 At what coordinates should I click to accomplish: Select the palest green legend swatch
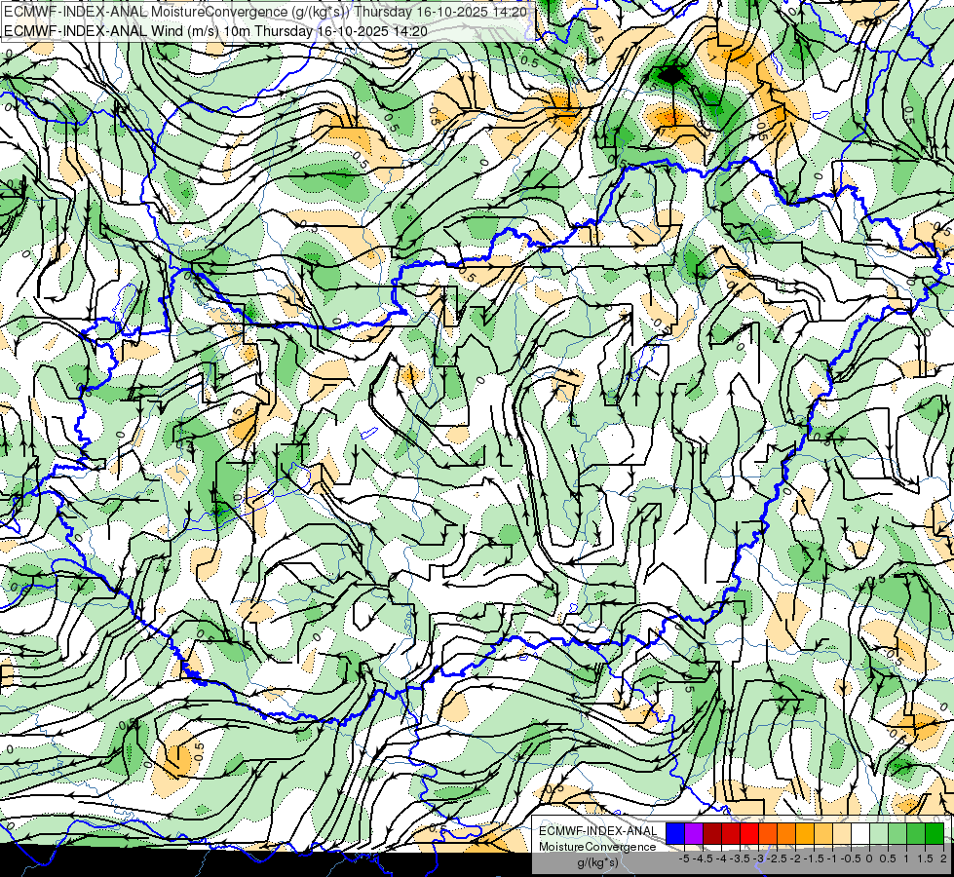tap(879, 833)
